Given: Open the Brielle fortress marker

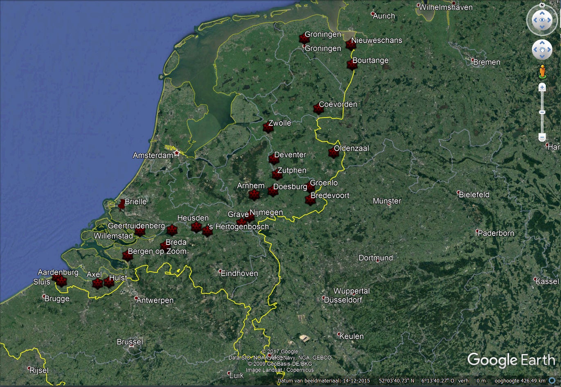Looking at the screenshot, I should [122, 204].
